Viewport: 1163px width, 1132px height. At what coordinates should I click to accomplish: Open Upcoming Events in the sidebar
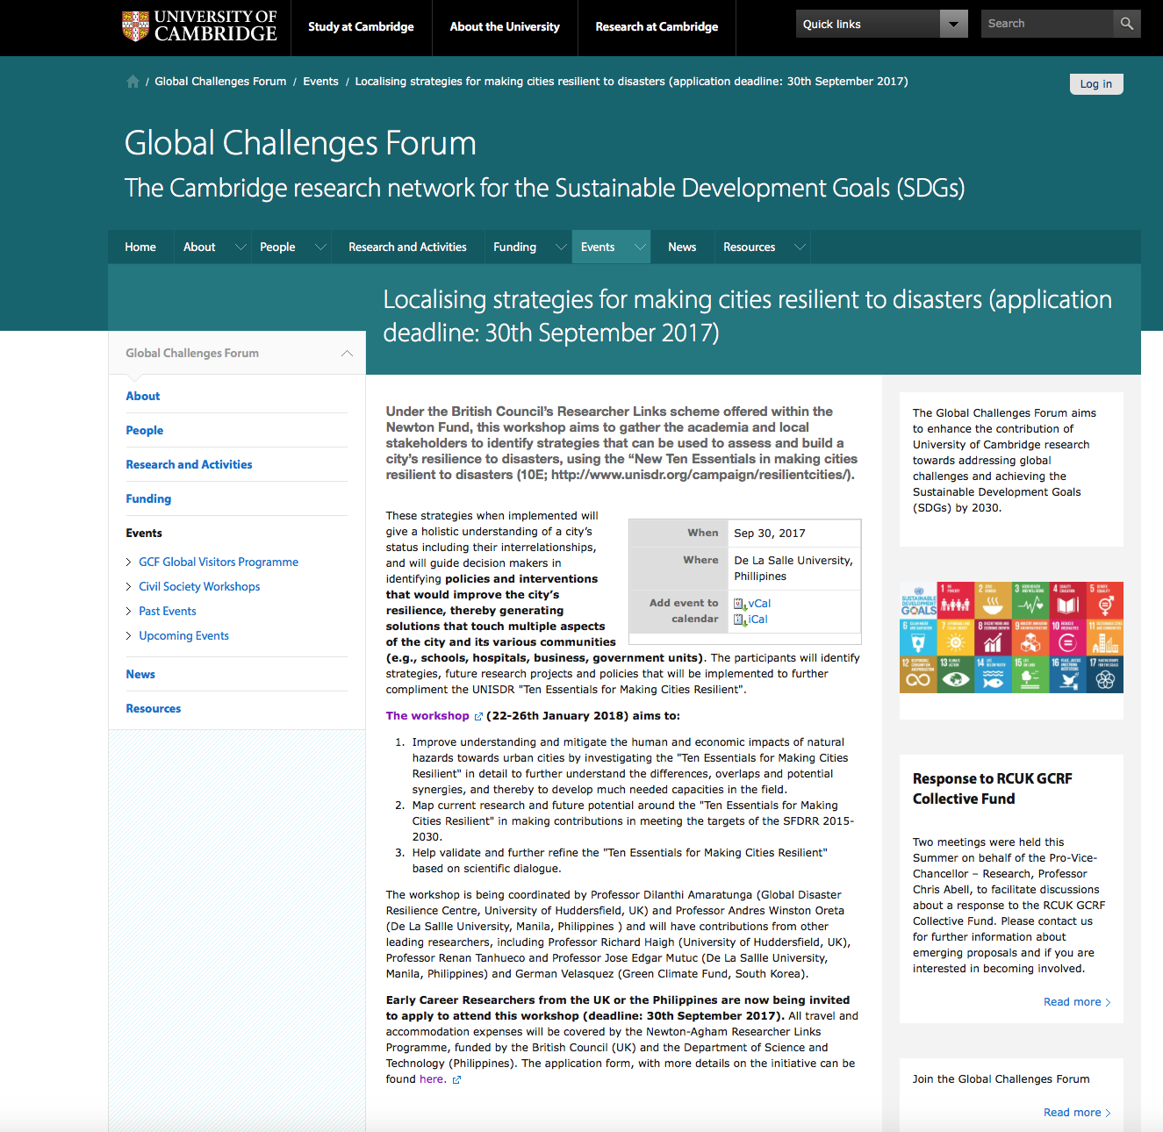click(183, 636)
